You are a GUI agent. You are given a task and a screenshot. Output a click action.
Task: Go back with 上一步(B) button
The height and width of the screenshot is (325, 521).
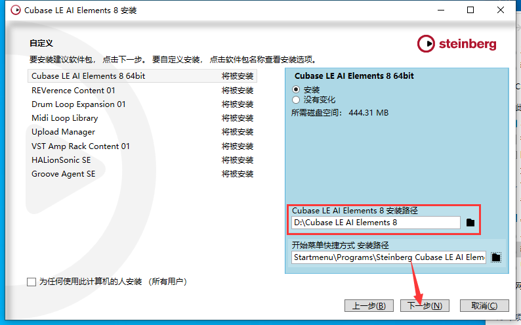(x=369, y=306)
